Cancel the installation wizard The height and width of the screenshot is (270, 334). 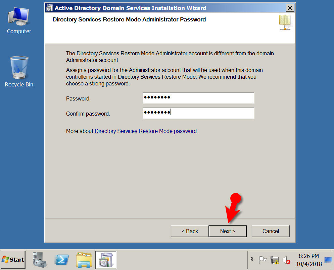[271, 231]
